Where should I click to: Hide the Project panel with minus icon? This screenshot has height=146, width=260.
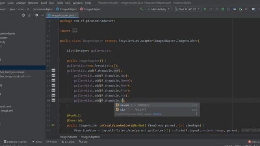43,15
